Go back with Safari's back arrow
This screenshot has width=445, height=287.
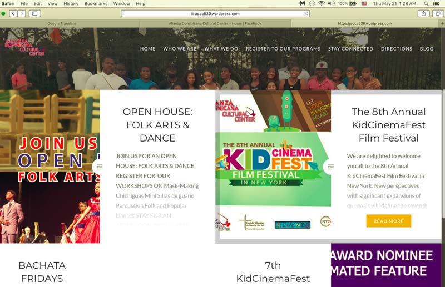tap(13, 13)
